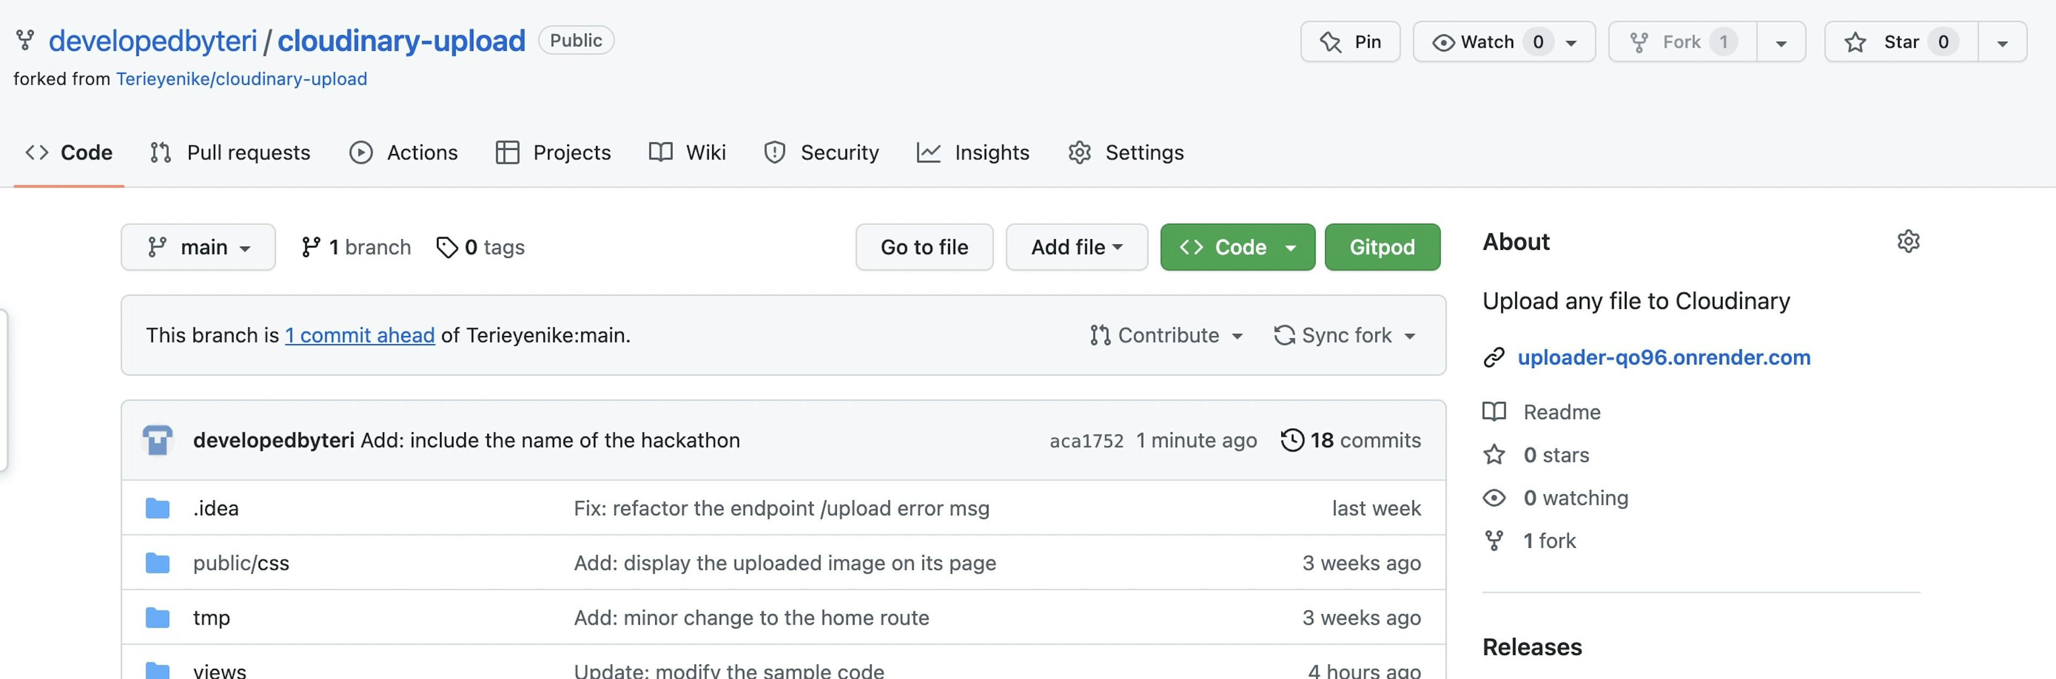The height and width of the screenshot is (679, 2056).
Task: Open the uploader-qo96.onrender.com website link
Action: tap(1664, 357)
